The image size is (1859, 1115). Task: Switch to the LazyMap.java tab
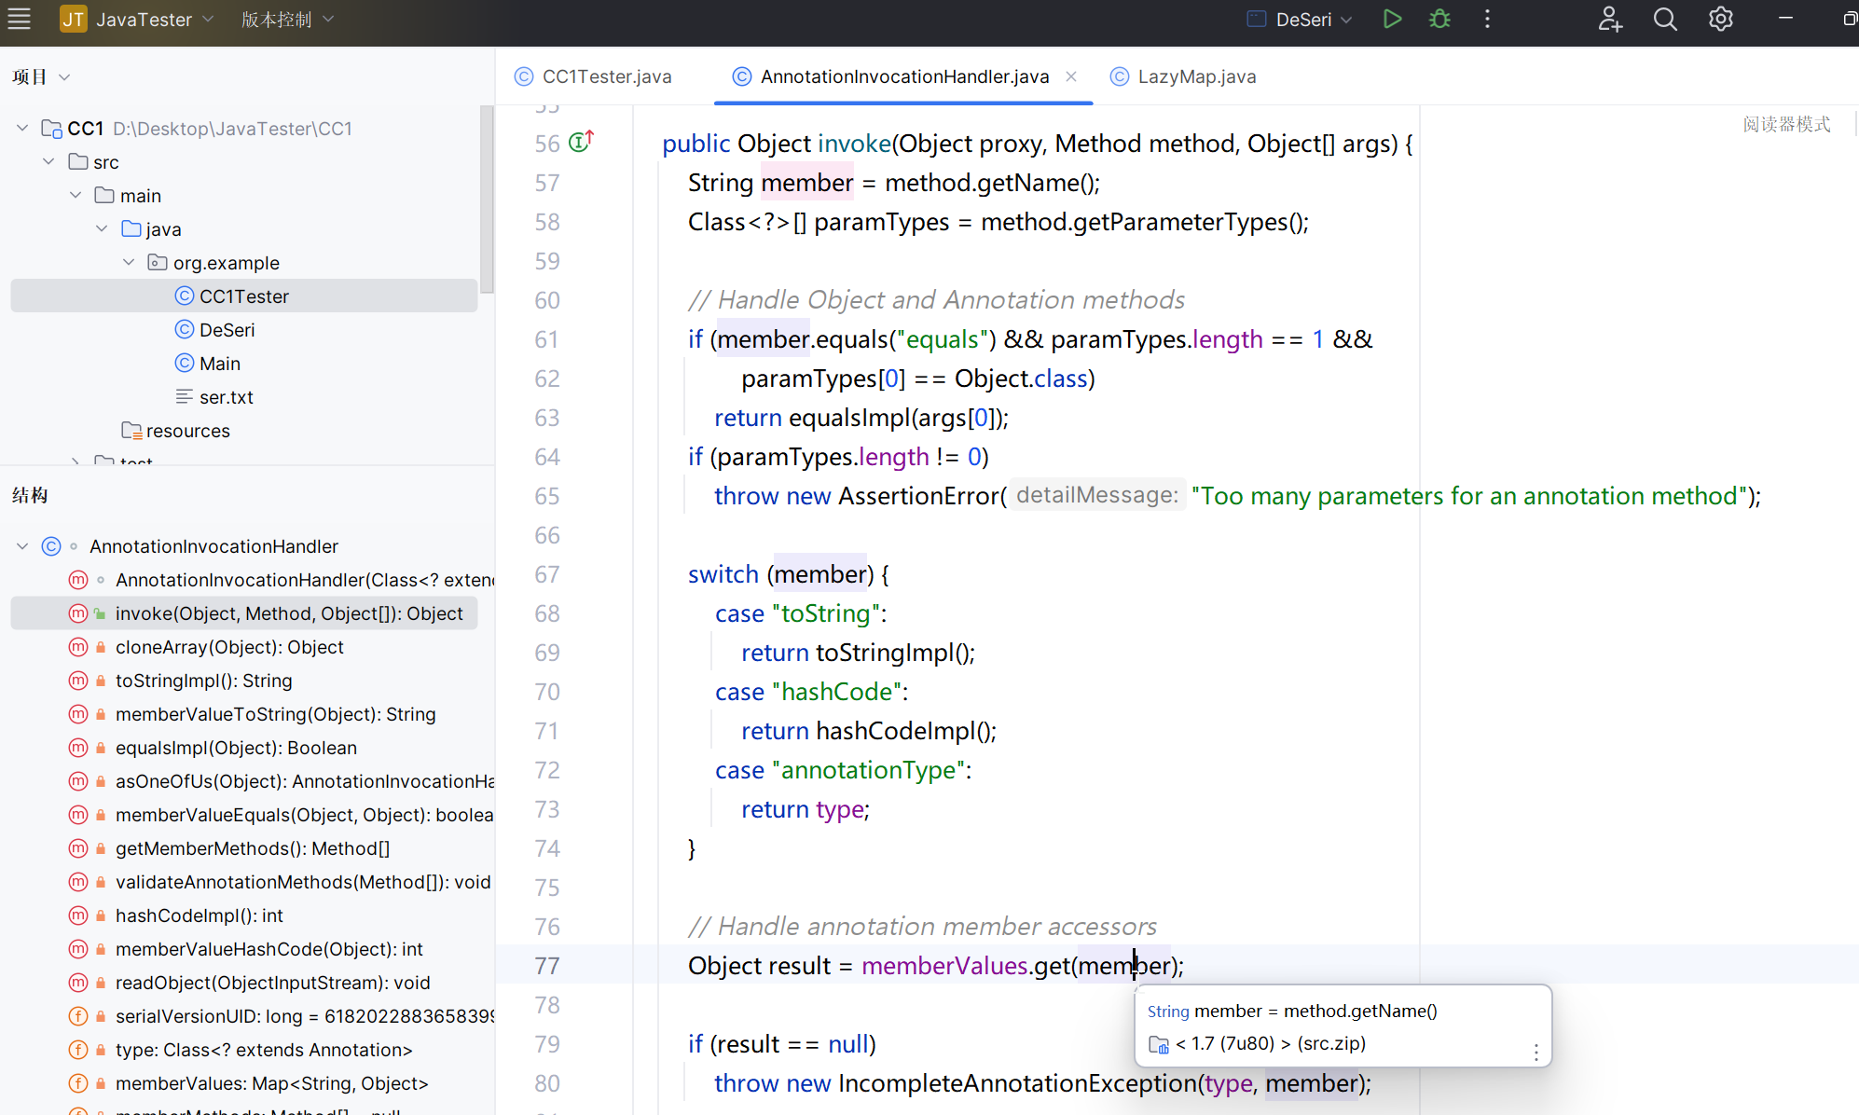1196,76
